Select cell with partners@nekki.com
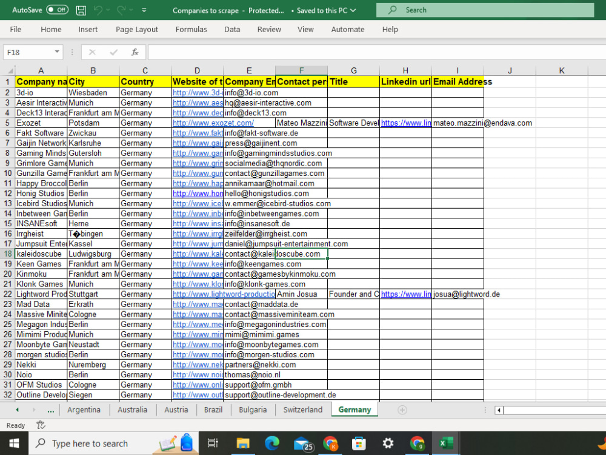The width and height of the screenshot is (606, 455). click(x=249, y=365)
